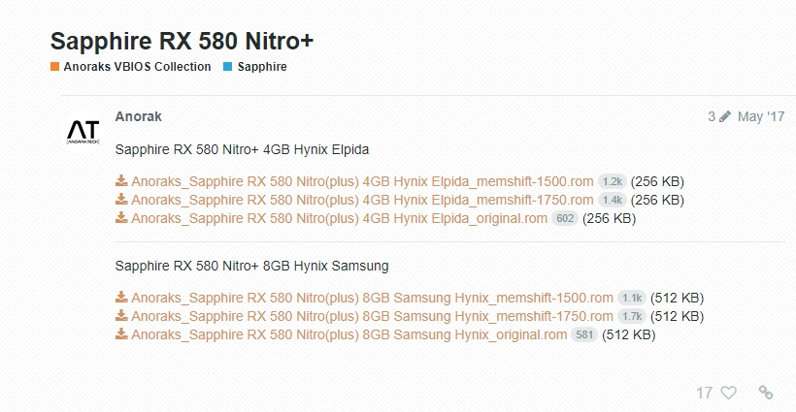Download 4GB Hynix Elpida memshift-1500.rom file

click(x=362, y=181)
